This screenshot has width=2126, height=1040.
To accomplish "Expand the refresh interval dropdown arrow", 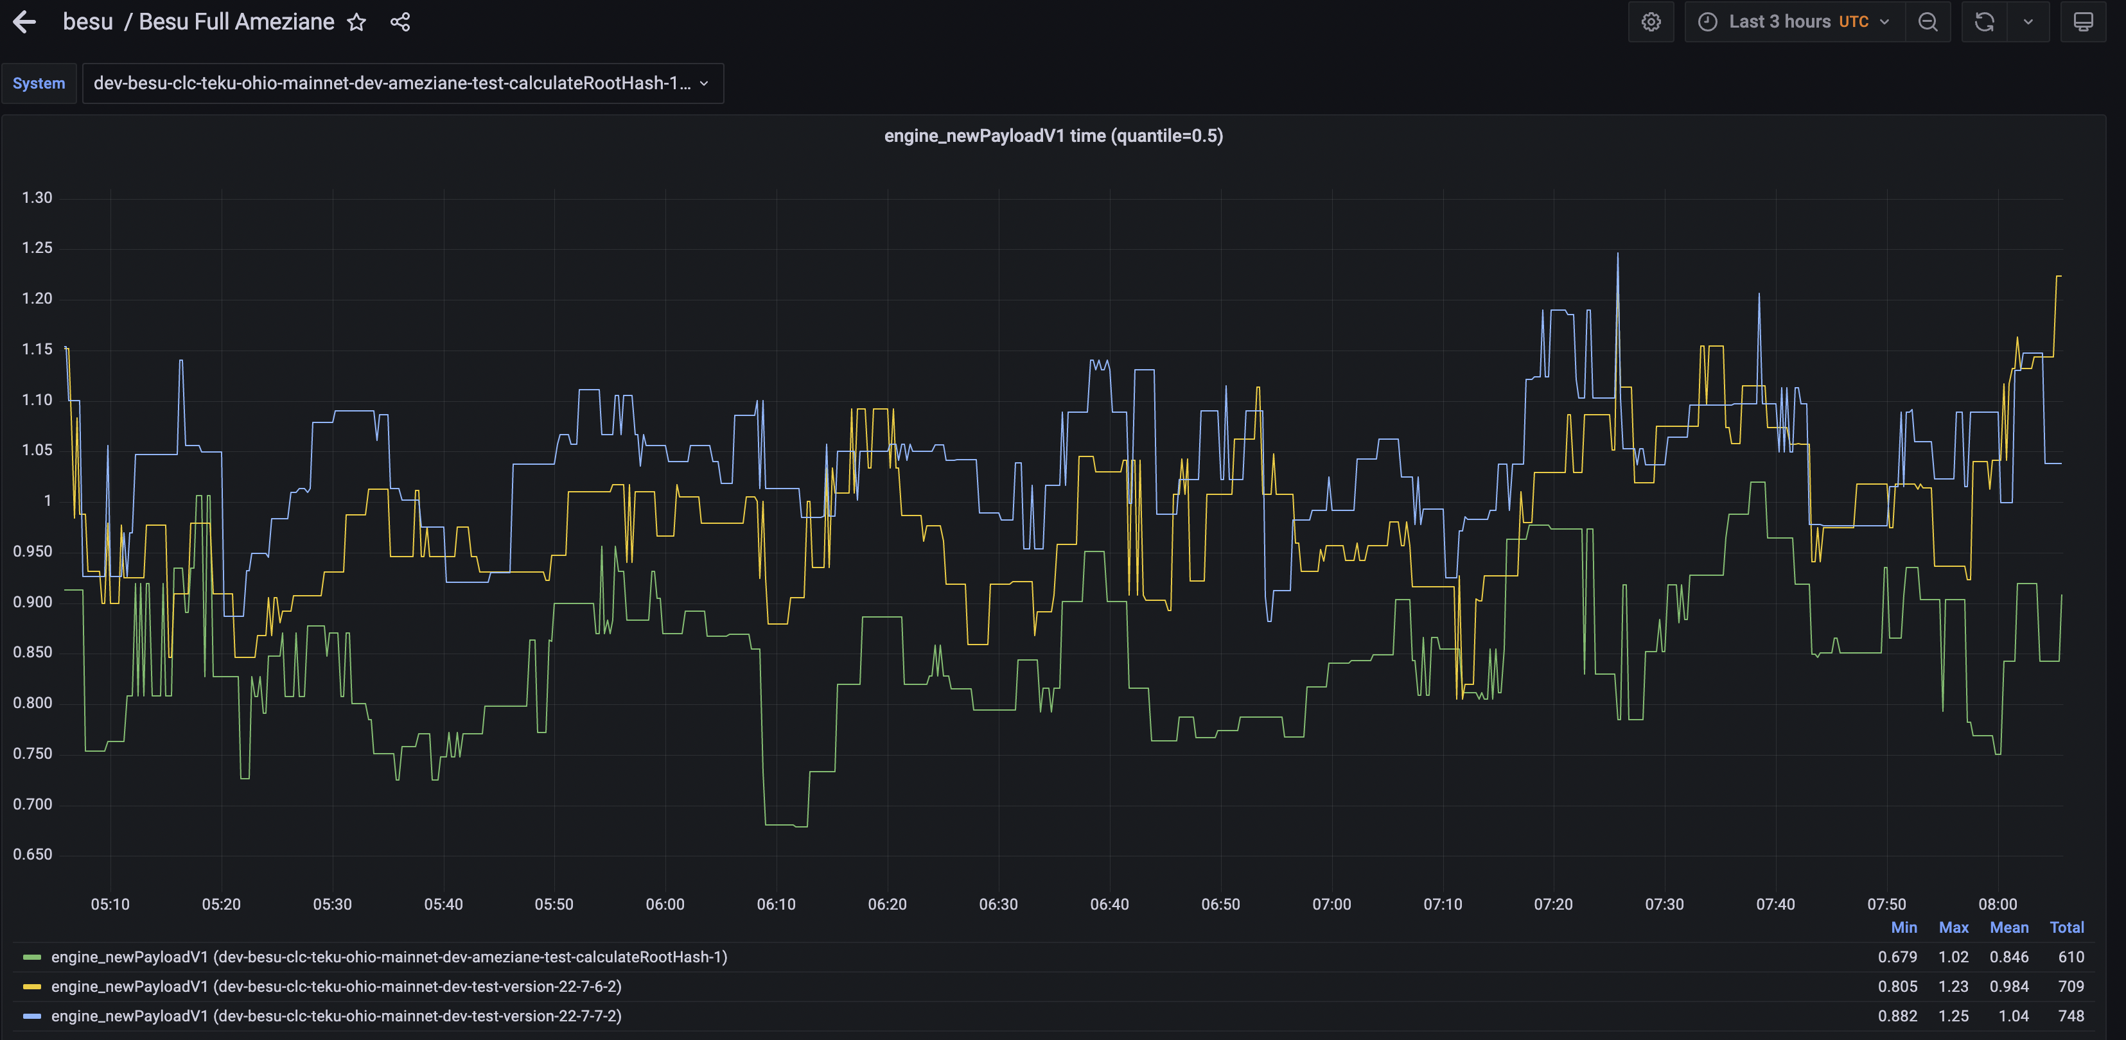I will click(x=2028, y=22).
